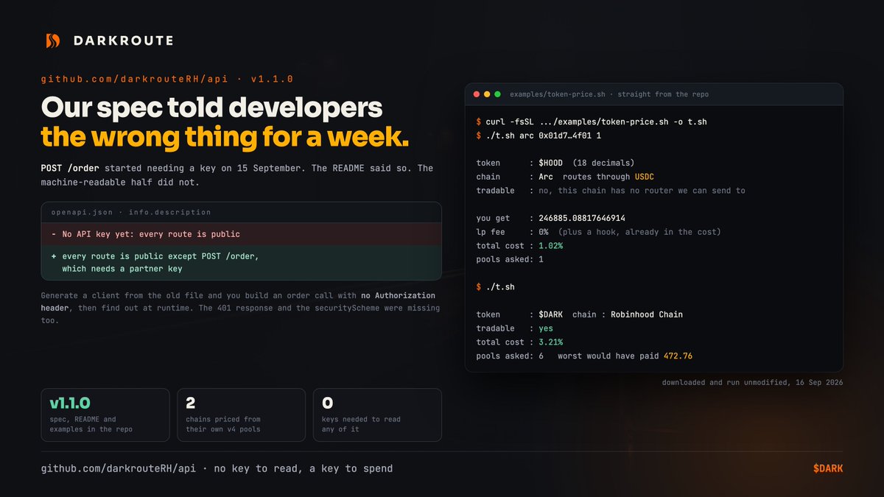The height and width of the screenshot is (497, 884).
Task: Open the footer github.com/darkrouteRH/api link
Action: pos(119,468)
